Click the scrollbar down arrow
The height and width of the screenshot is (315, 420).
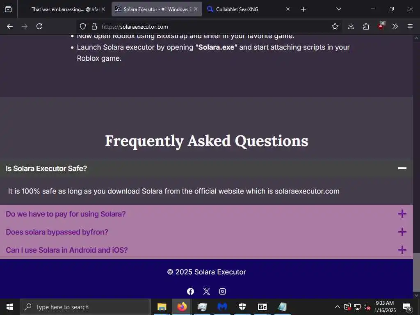click(x=416, y=295)
